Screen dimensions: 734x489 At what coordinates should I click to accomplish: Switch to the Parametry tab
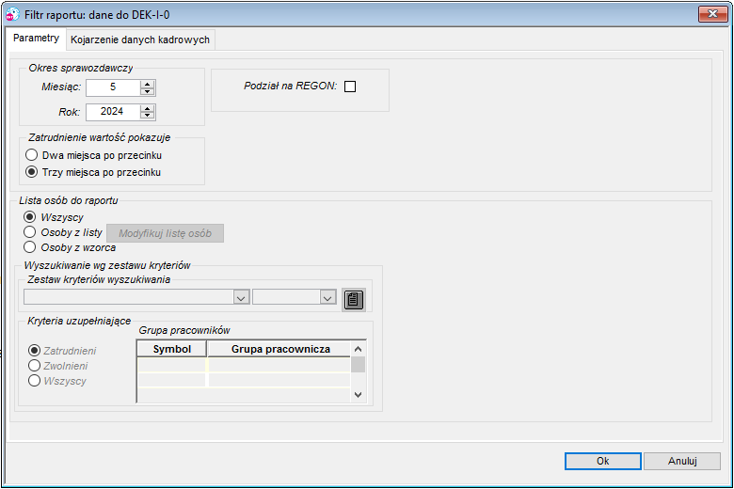tap(36, 39)
